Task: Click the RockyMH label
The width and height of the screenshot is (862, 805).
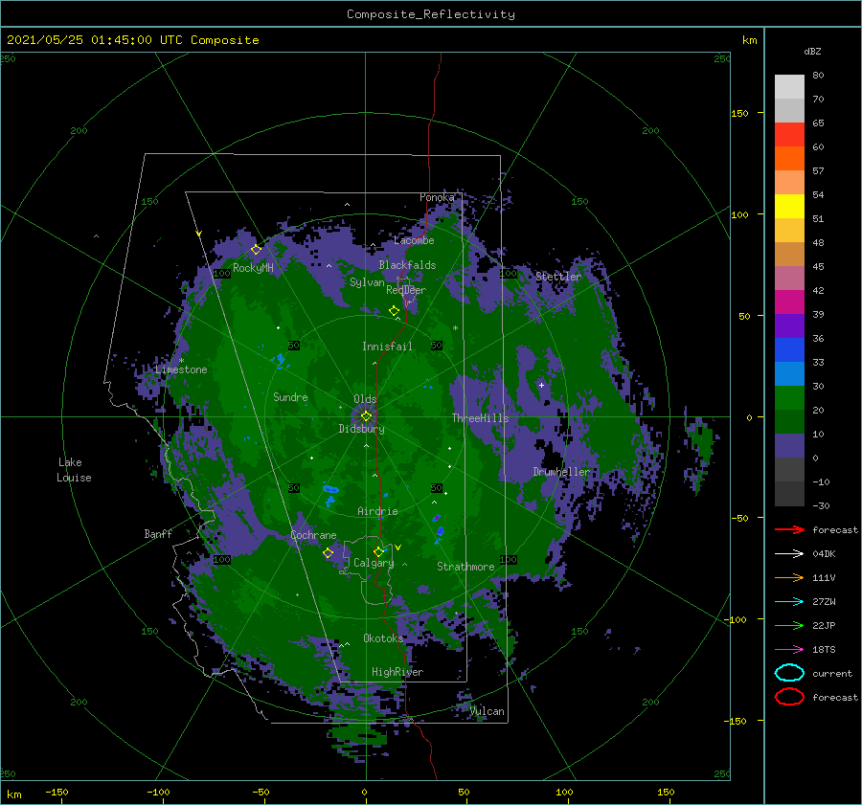Action: (253, 268)
